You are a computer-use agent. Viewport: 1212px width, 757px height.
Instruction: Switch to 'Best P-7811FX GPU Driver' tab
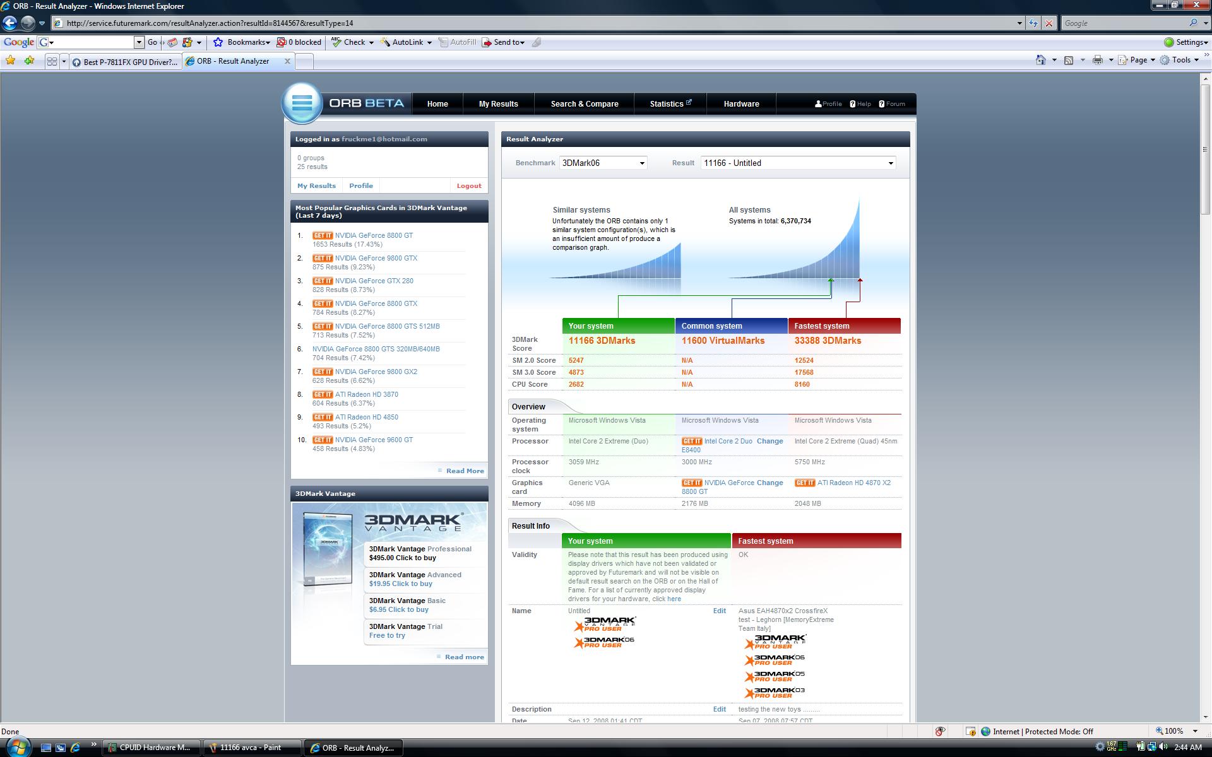tap(125, 62)
